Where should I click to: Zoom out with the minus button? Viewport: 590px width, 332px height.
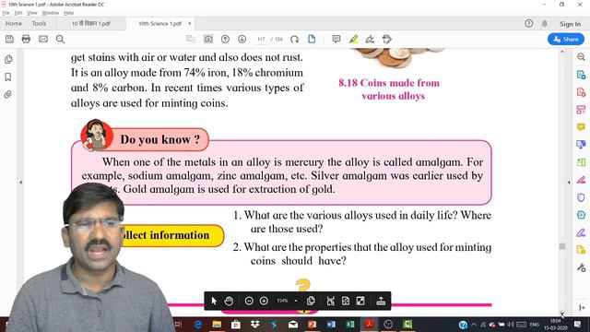pyautogui.click(x=249, y=301)
